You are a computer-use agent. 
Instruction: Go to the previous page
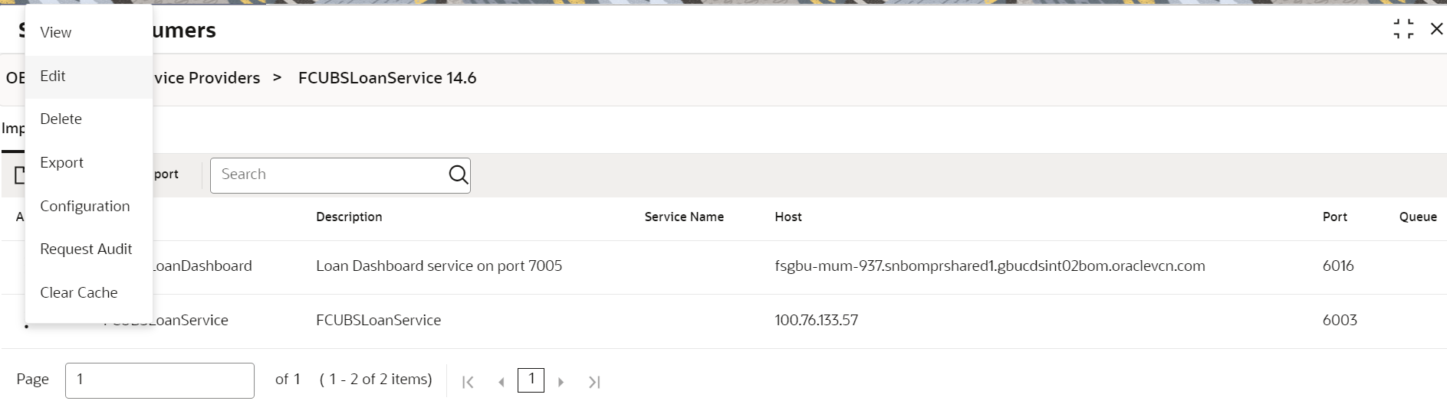click(502, 382)
